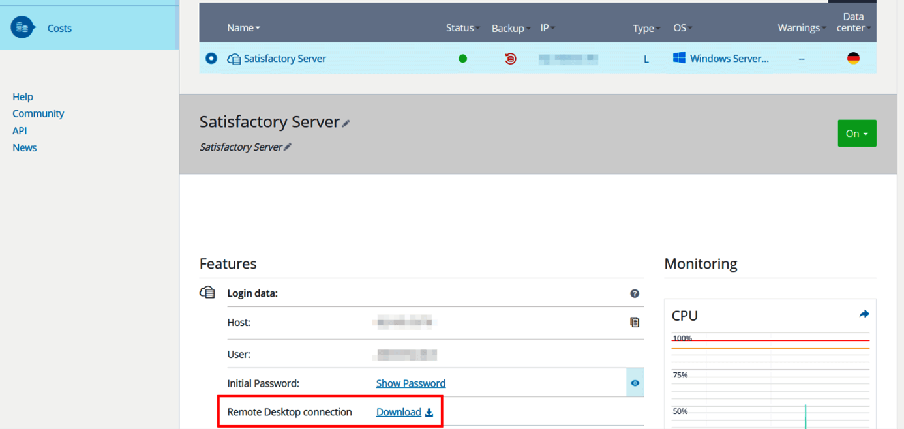Edit the server name with the pencil icon
Viewport: 904px width, 429px height.
[x=346, y=123]
